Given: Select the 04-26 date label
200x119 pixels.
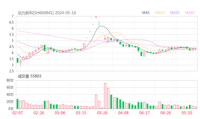Looking at the screenshot, I should coord(166,113).
